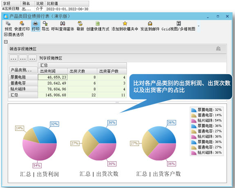Select the 厚膜电阻 row header
The image size is (235, 188).
click(23, 77)
